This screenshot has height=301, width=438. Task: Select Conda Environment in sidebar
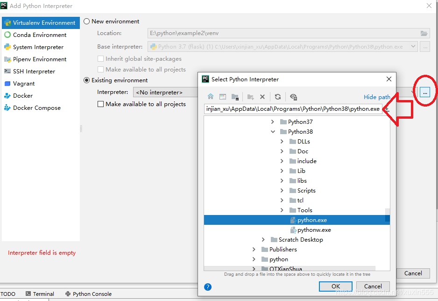pos(41,35)
